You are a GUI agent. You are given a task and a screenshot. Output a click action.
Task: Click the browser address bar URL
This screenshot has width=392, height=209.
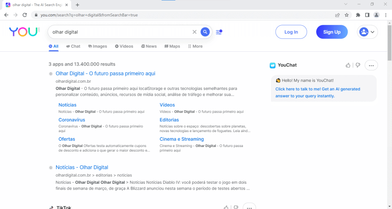(89, 15)
